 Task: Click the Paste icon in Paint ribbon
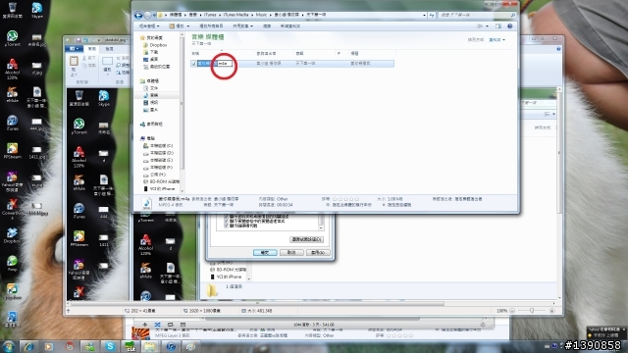[74, 61]
